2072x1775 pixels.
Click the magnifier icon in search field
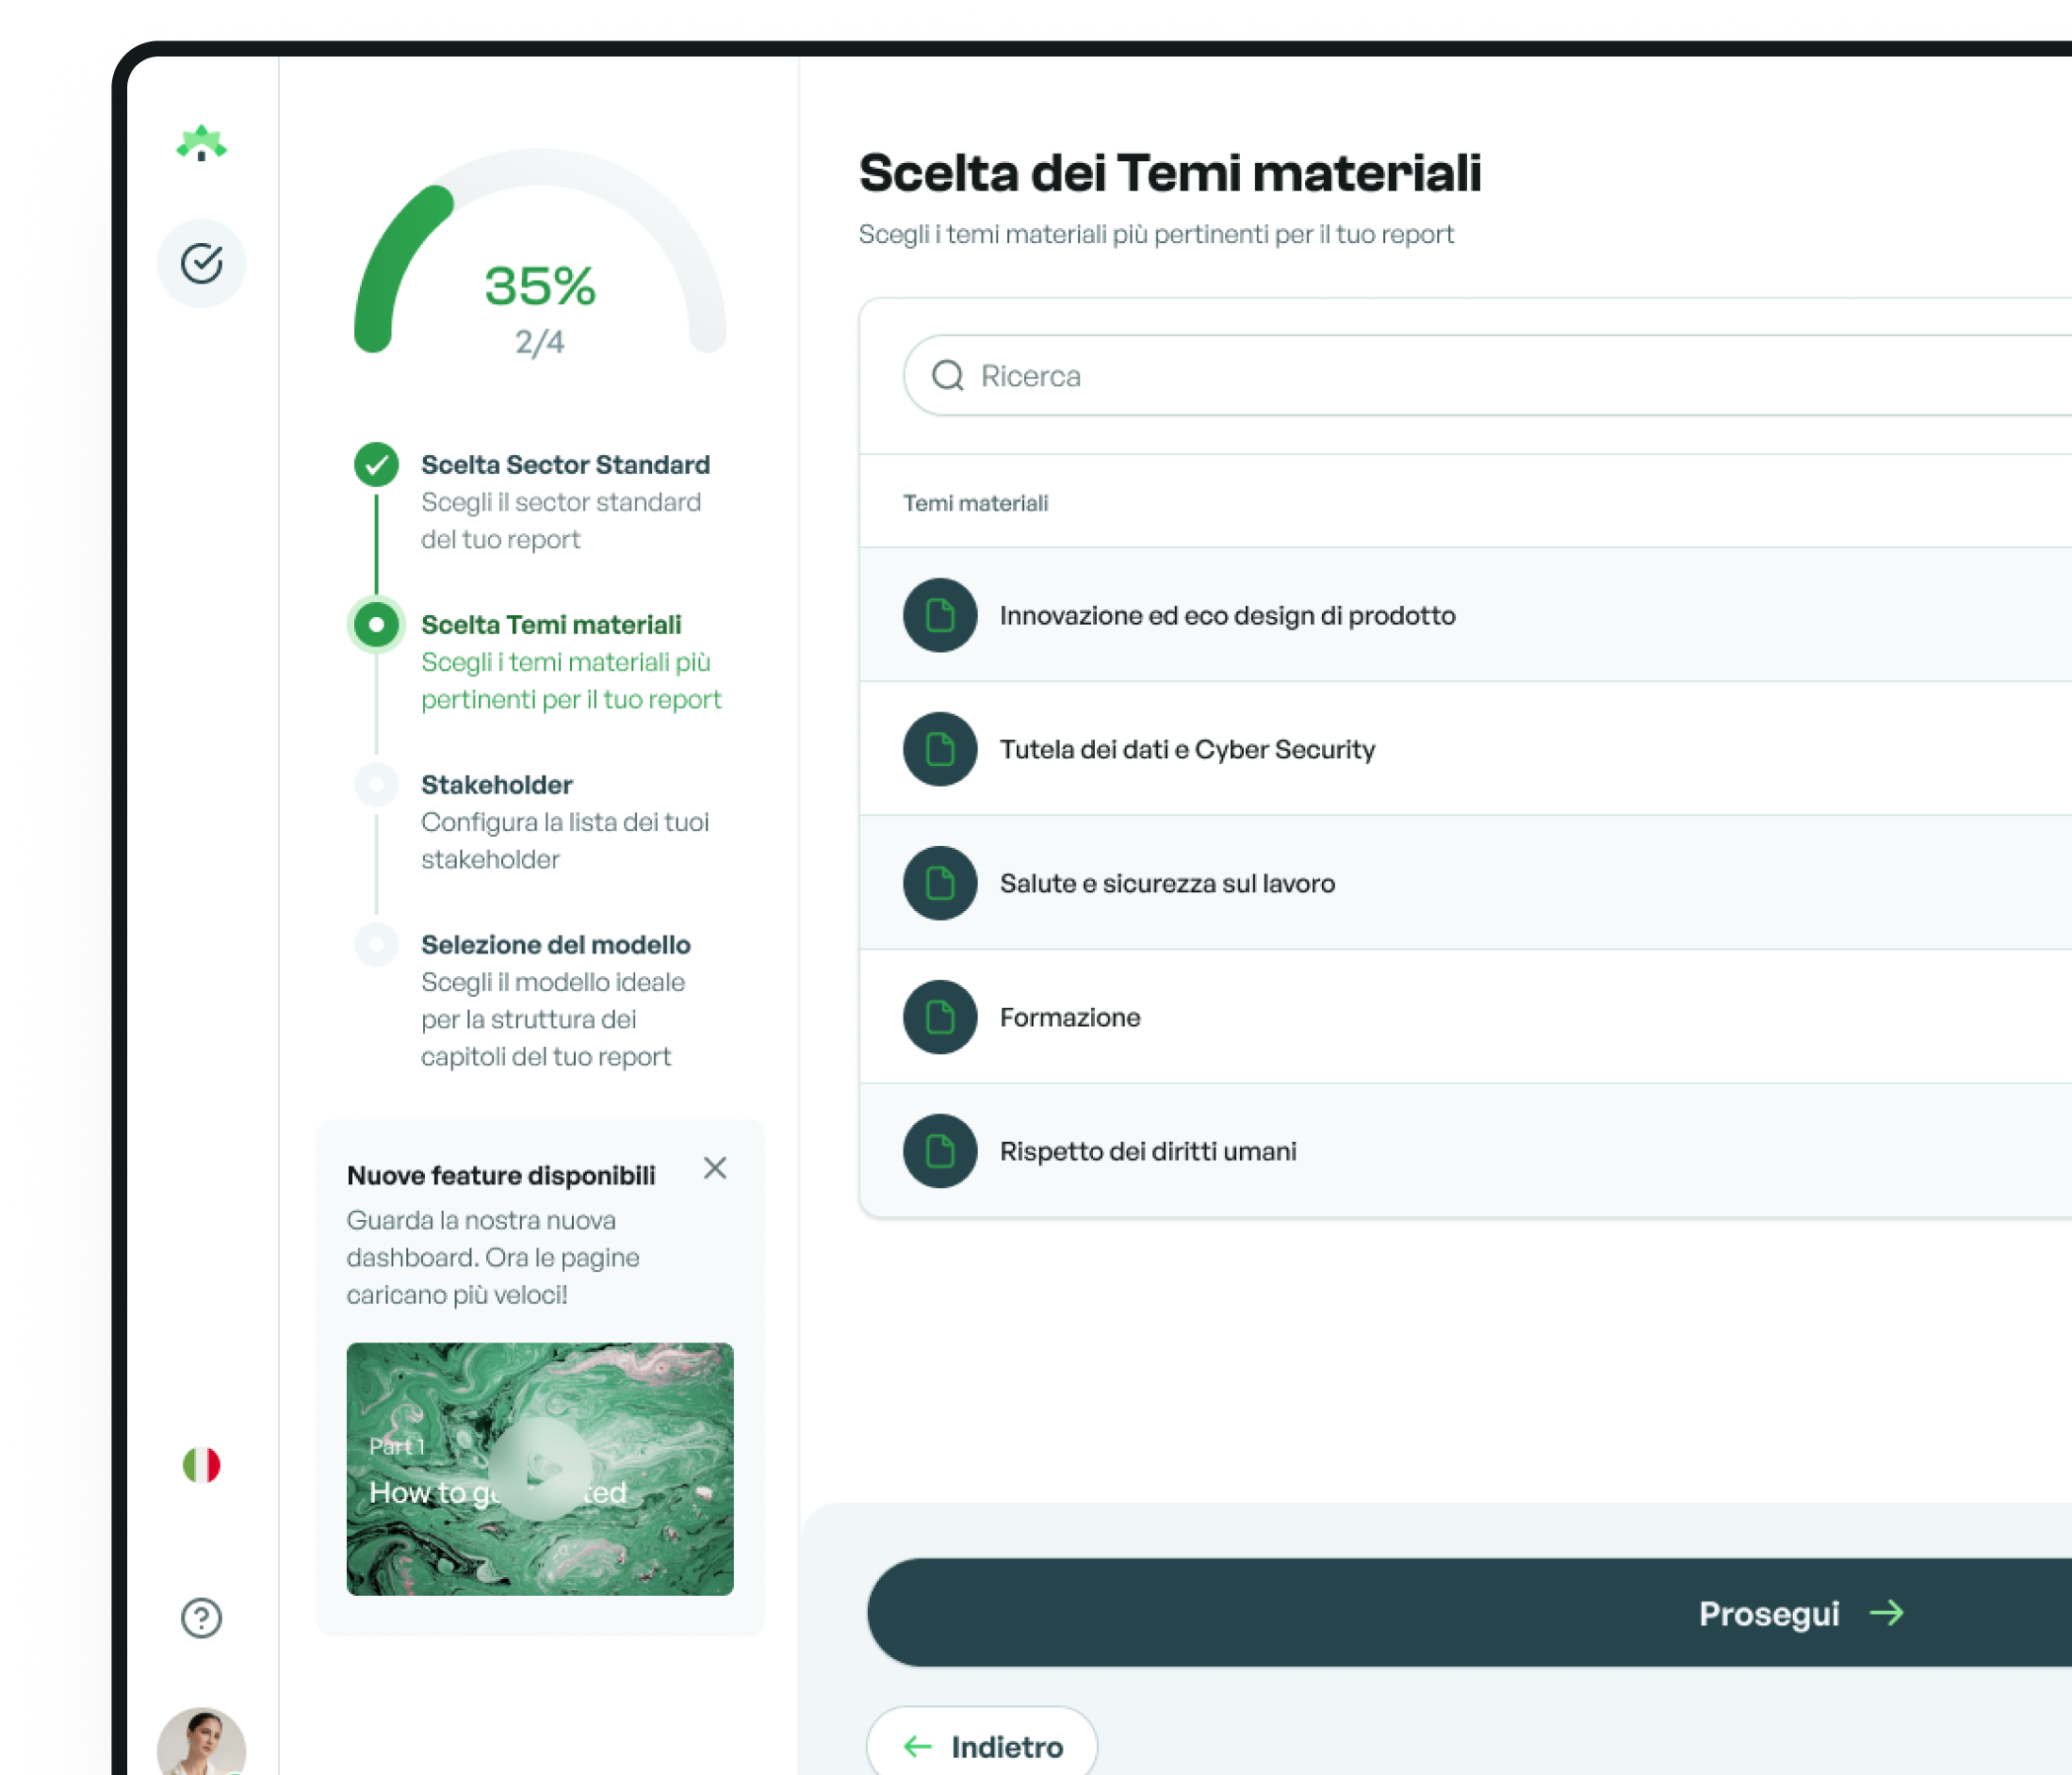pyautogui.click(x=947, y=376)
